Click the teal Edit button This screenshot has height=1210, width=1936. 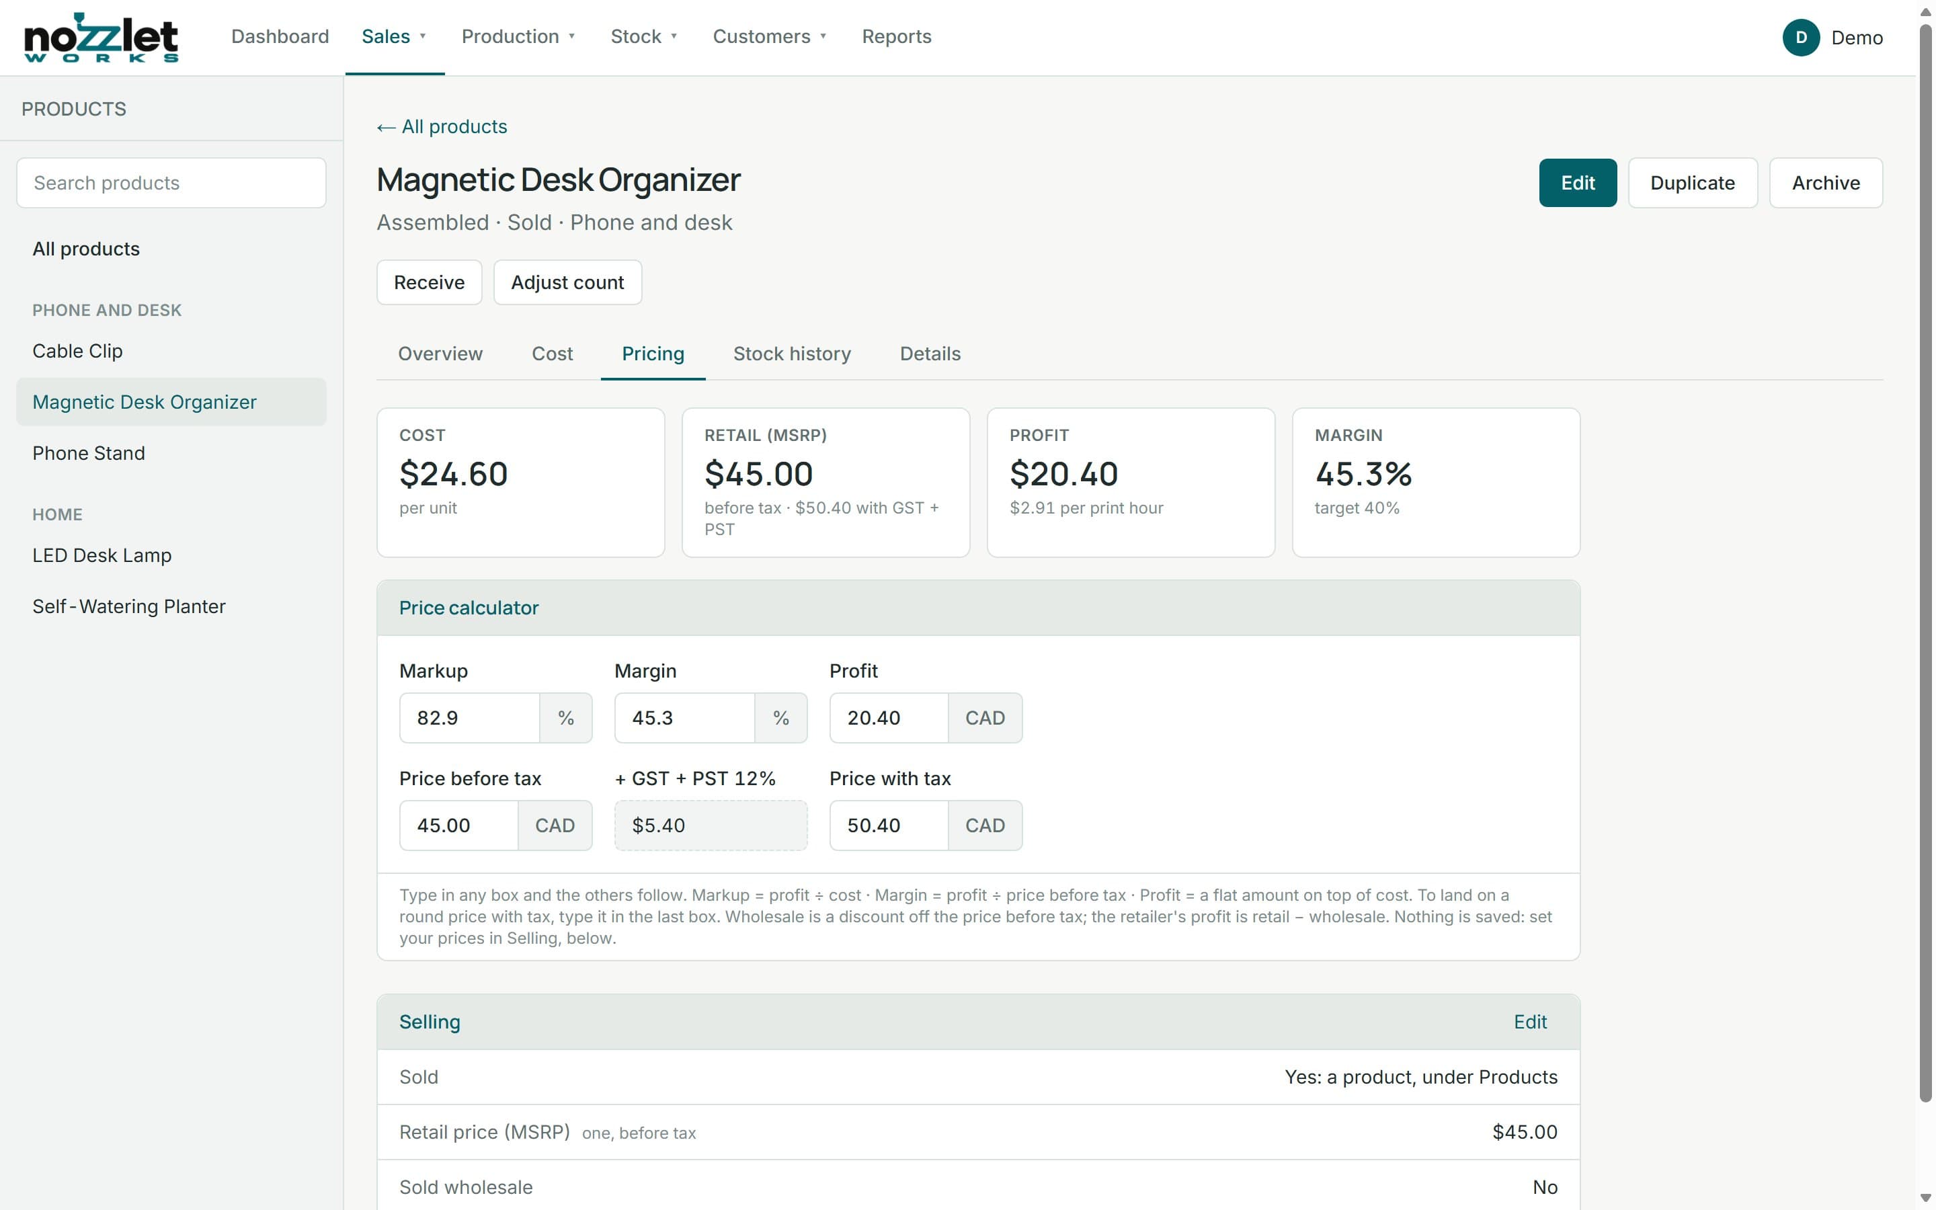click(x=1578, y=182)
